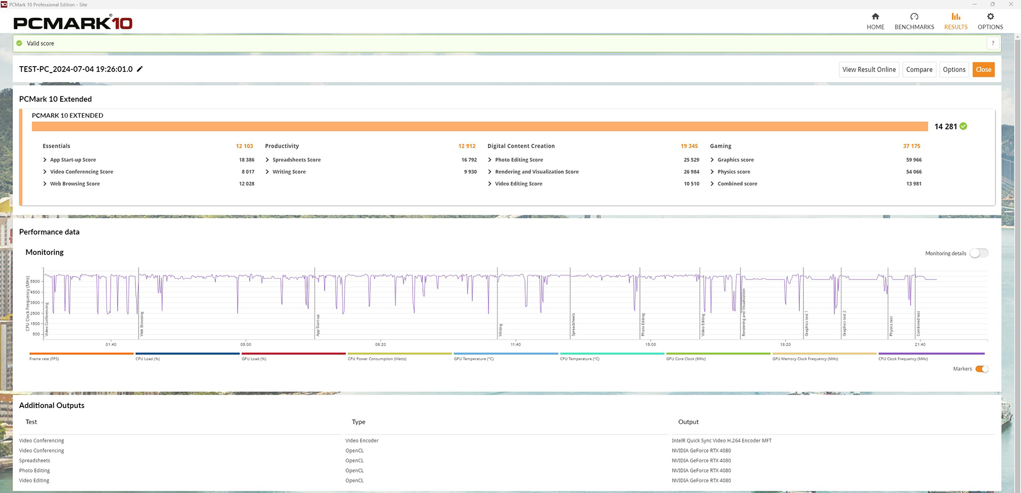Open the Benchmarks gauge icon
Screen dimensions: 1021x493
[x=914, y=17]
